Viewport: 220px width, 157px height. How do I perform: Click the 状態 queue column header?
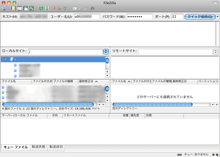[165, 115]
